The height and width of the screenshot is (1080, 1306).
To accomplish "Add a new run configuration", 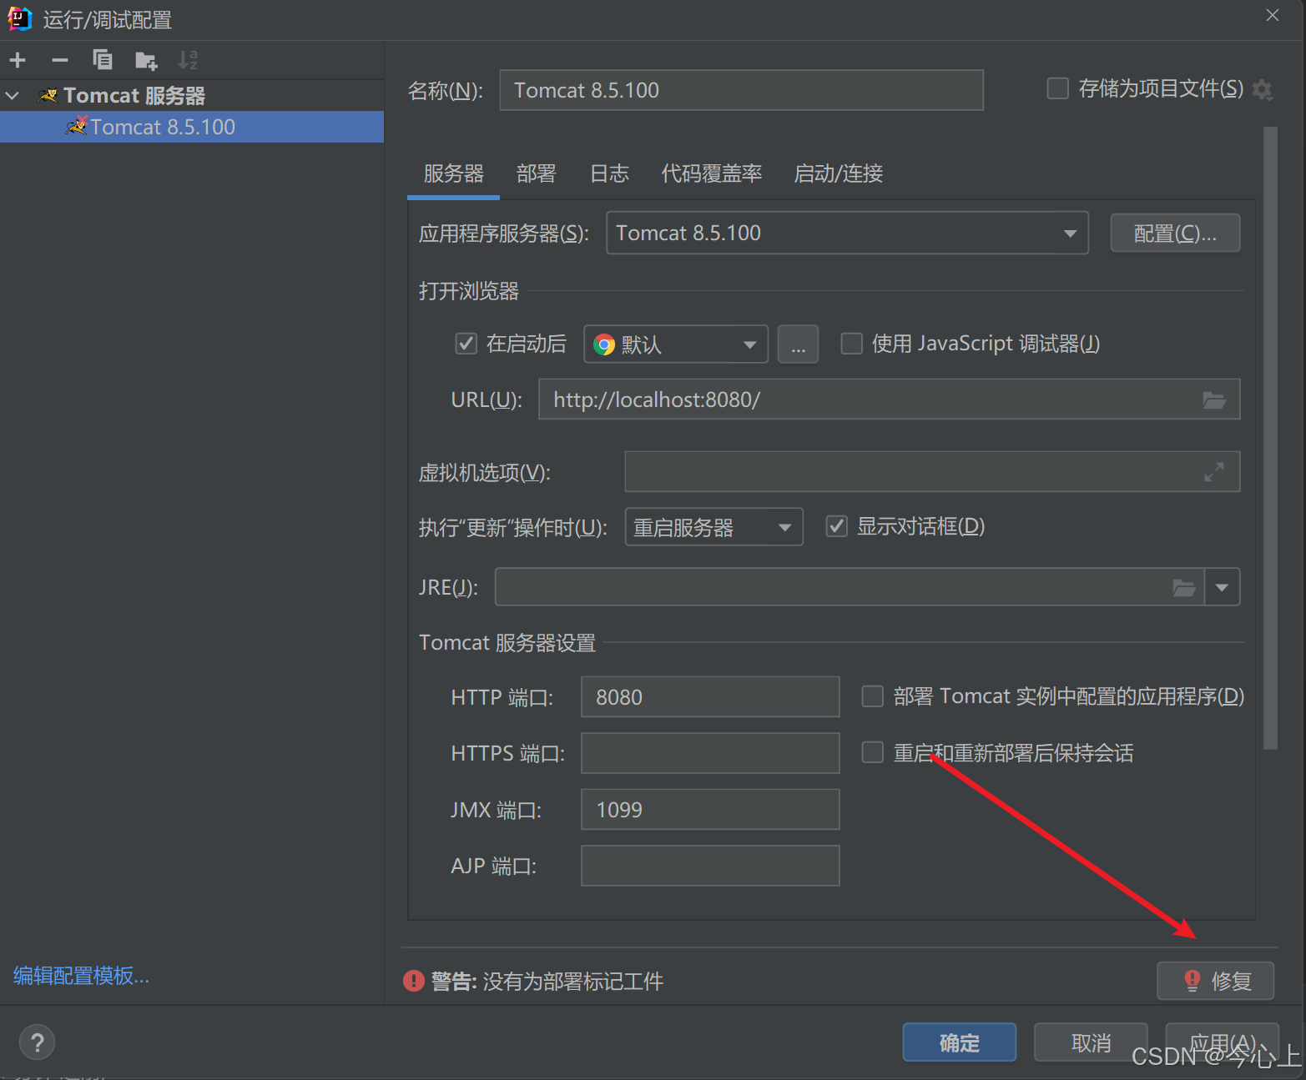I will click(x=18, y=60).
